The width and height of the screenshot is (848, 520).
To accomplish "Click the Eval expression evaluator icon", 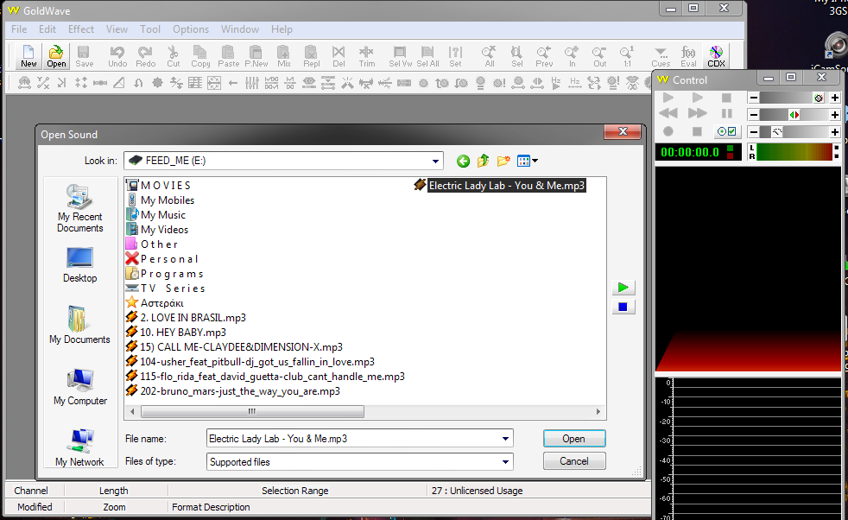I will [688, 56].
